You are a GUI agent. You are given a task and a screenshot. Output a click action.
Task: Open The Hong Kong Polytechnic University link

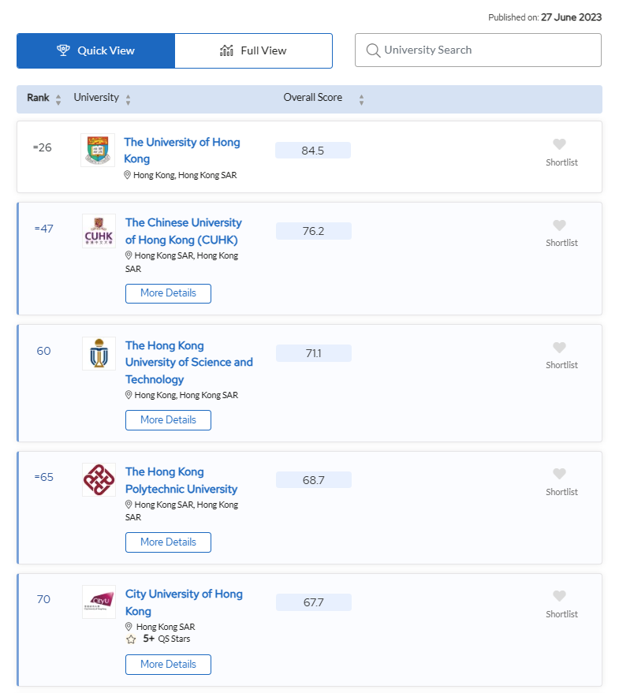(181, 480)
